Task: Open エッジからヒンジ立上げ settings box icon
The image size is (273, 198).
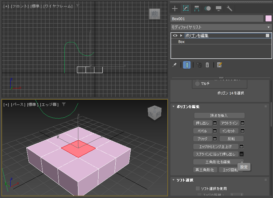Action: [242, 146]
